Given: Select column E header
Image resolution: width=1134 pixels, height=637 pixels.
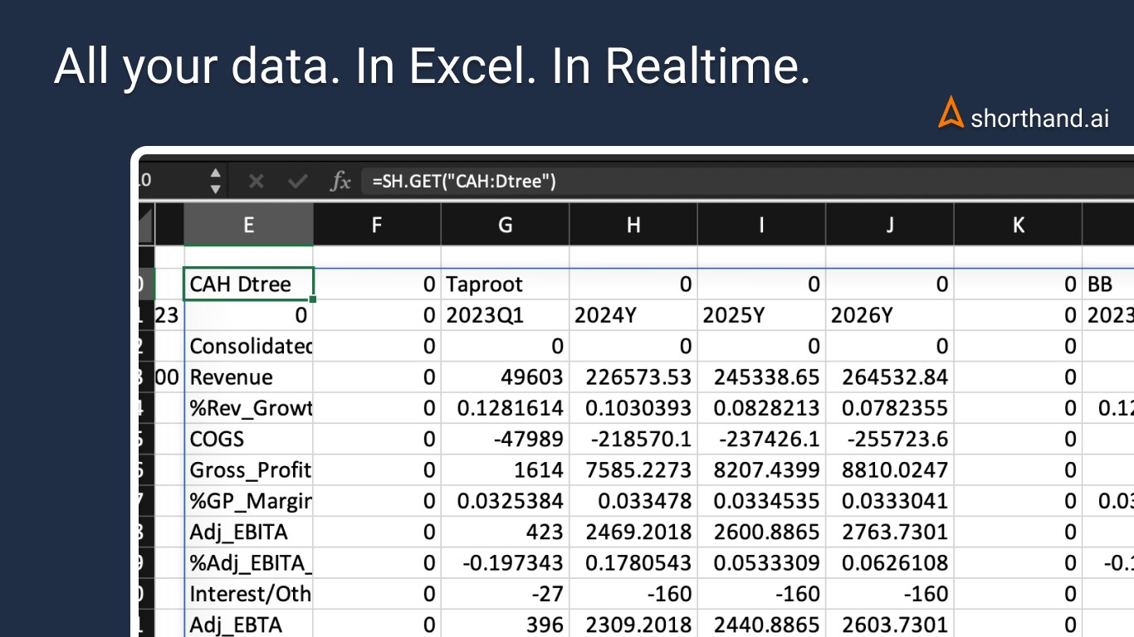Looking at the screenshot, I should point(248,225).
